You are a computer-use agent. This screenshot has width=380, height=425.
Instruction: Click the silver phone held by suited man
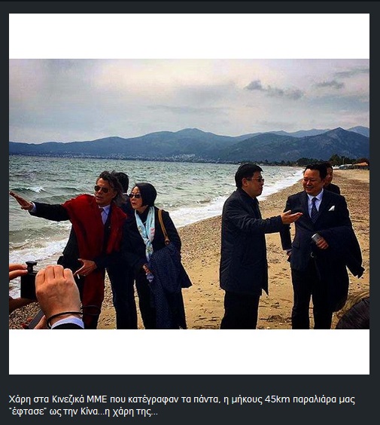[x=316, y=238]
